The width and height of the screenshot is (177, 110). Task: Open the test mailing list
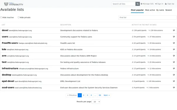pyautogui.click(x=4, y=62)
